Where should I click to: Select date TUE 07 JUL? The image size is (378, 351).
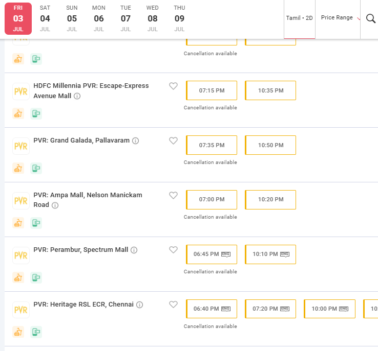(x=125, y=18)
